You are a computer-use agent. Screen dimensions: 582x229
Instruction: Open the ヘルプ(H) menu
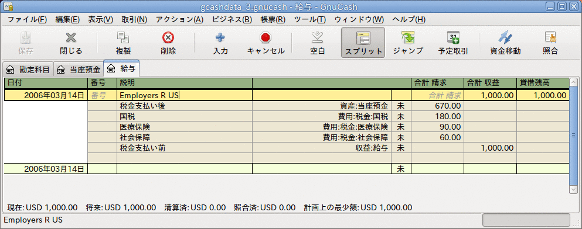[409, 19]
